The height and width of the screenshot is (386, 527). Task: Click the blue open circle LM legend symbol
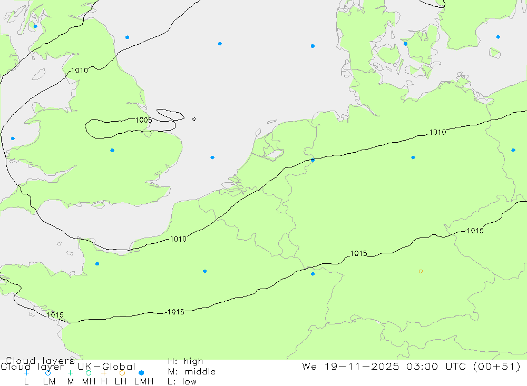[48, 373]
